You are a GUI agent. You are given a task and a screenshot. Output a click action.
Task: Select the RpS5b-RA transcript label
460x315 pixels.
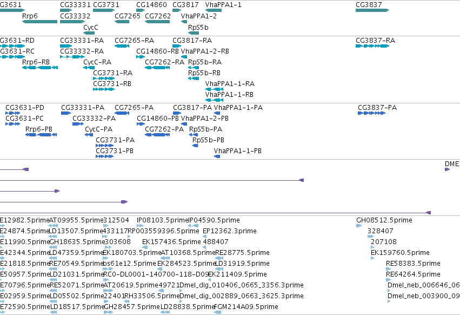205,62
